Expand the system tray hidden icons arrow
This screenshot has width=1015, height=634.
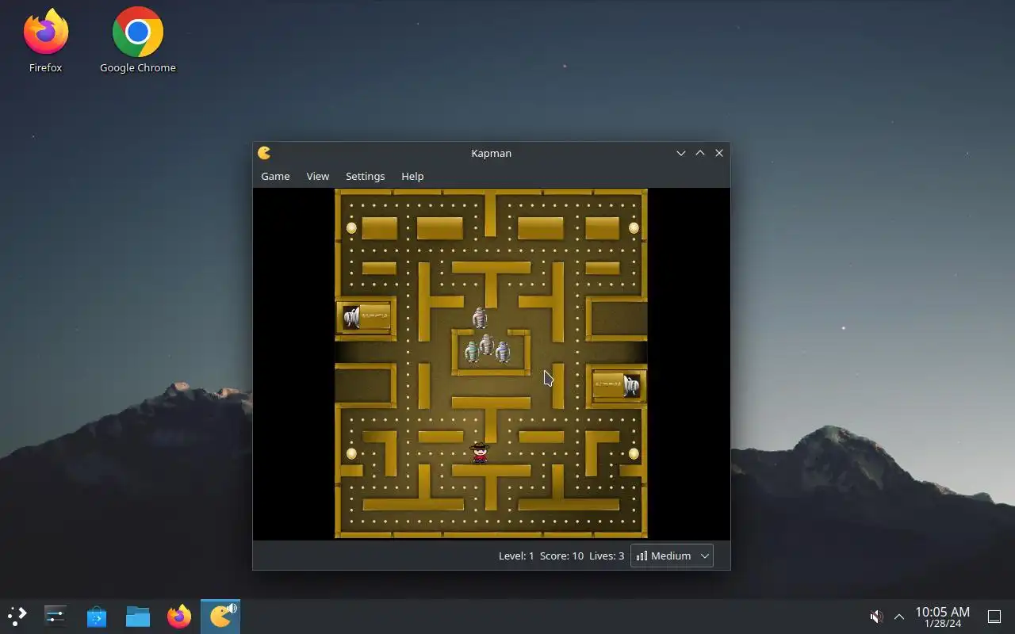click(x=899, y=617)
